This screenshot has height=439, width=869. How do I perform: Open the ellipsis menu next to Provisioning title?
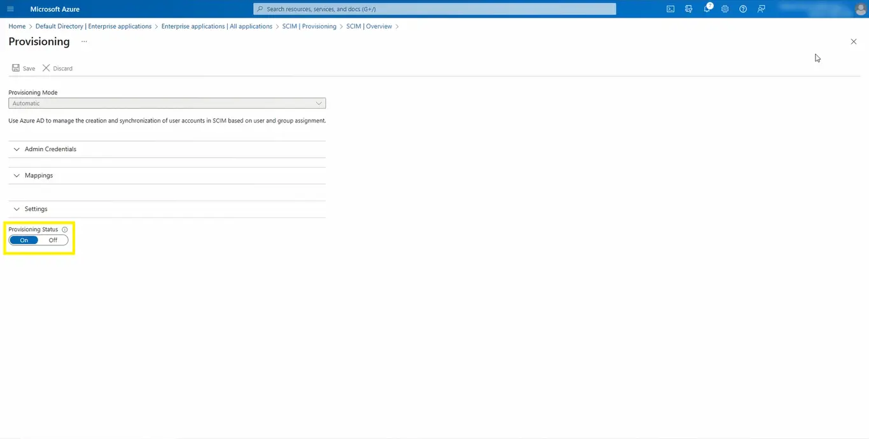84,41
